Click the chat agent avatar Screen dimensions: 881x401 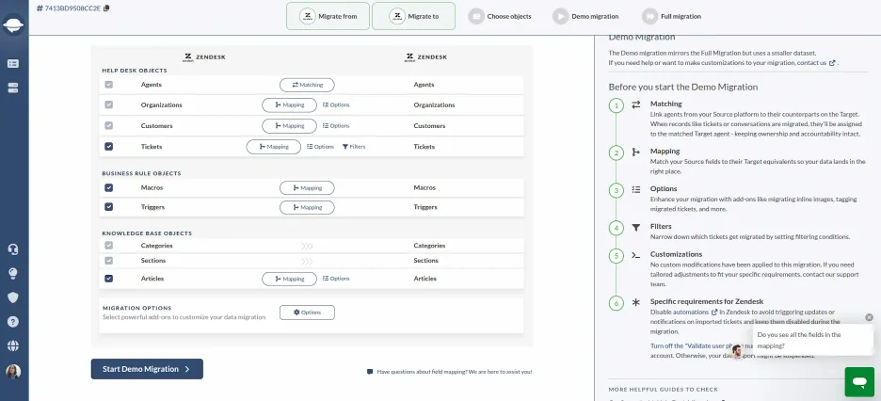(x=737, y=351)
